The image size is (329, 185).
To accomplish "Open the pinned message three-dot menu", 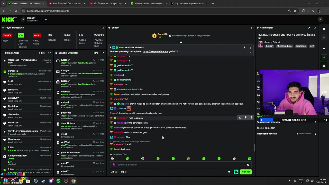I will point(250,48).
